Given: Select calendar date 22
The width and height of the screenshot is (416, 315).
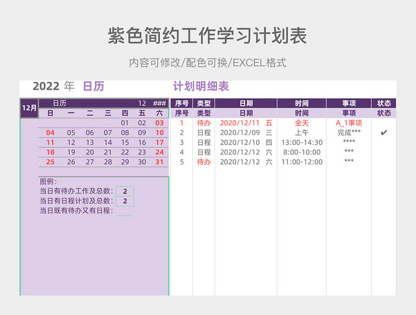Looking at the screenshot, I should pyautogui.click(x=125, y=153).
